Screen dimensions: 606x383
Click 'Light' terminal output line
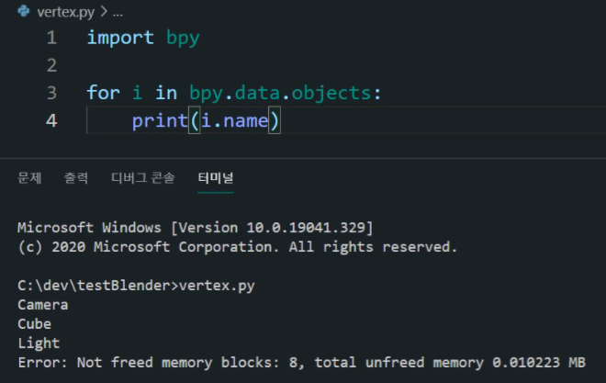pyautogui.click(x=39, y=344)
